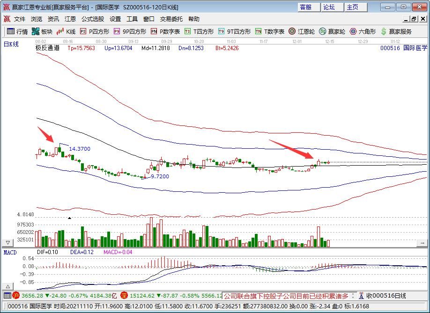Open the 交易委托 menu
This screenshot has width=430, height=313.
pos(171,19)
